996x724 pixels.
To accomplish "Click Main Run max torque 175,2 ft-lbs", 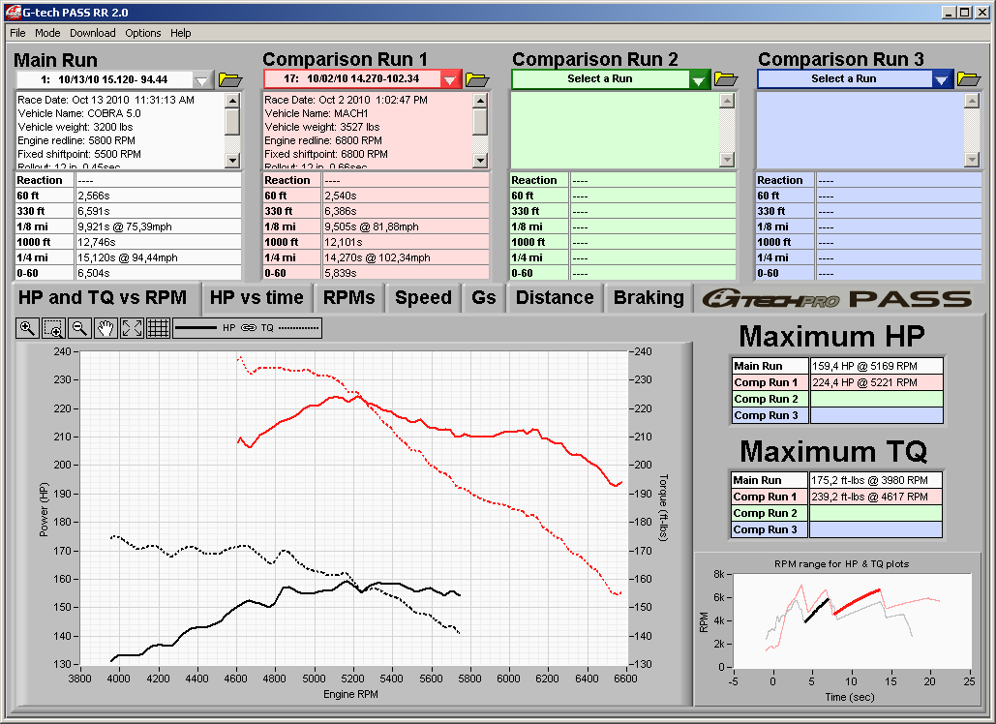I will point(875,480).
